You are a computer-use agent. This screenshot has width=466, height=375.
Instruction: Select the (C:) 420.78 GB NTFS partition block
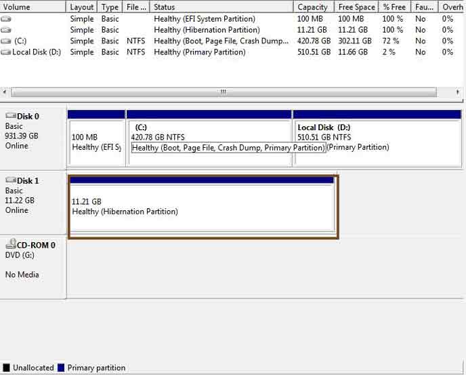[209, 138]
